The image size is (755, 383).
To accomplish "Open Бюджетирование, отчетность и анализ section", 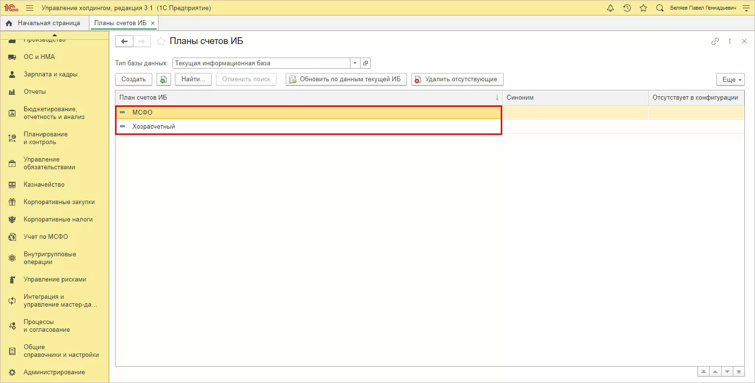I will coord(54,113).
